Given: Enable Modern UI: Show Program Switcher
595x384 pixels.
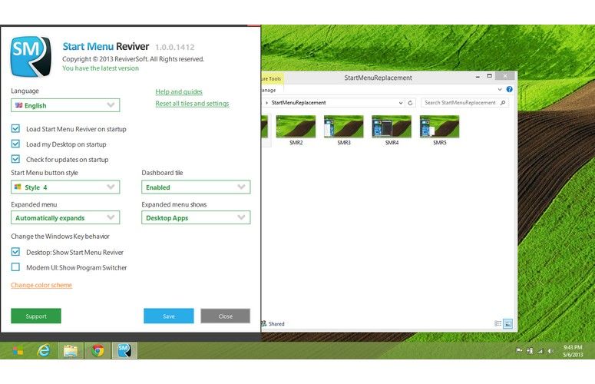Looking at the screenshot, I should tap(15, 267).
